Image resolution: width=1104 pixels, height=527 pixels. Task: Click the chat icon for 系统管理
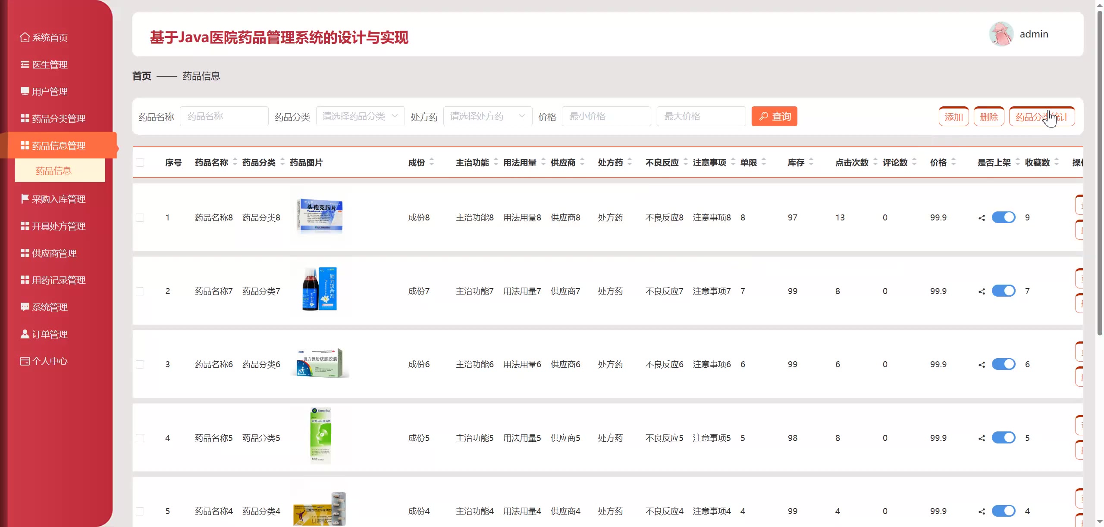pyautogui.click(x=25, y=307)
